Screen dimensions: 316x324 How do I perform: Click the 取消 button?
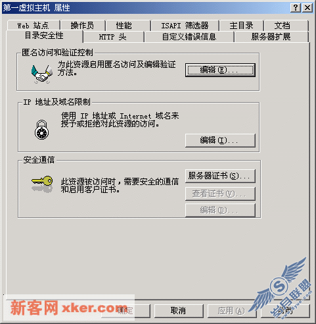(179, 311)
